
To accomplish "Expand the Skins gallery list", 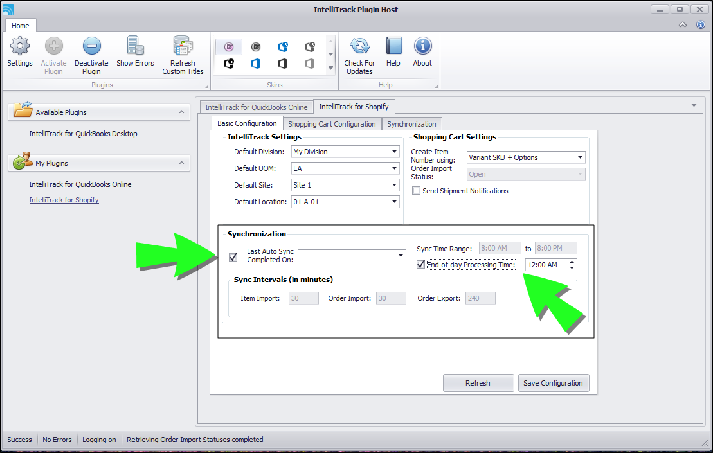I will (x=330, y=68).
